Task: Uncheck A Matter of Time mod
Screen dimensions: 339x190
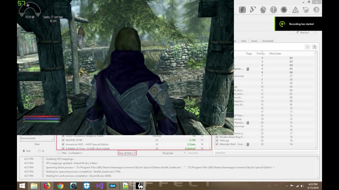Action: tap(63, 149)
